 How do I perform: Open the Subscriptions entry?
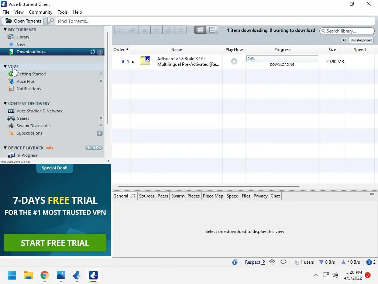[x=30, y=133]
